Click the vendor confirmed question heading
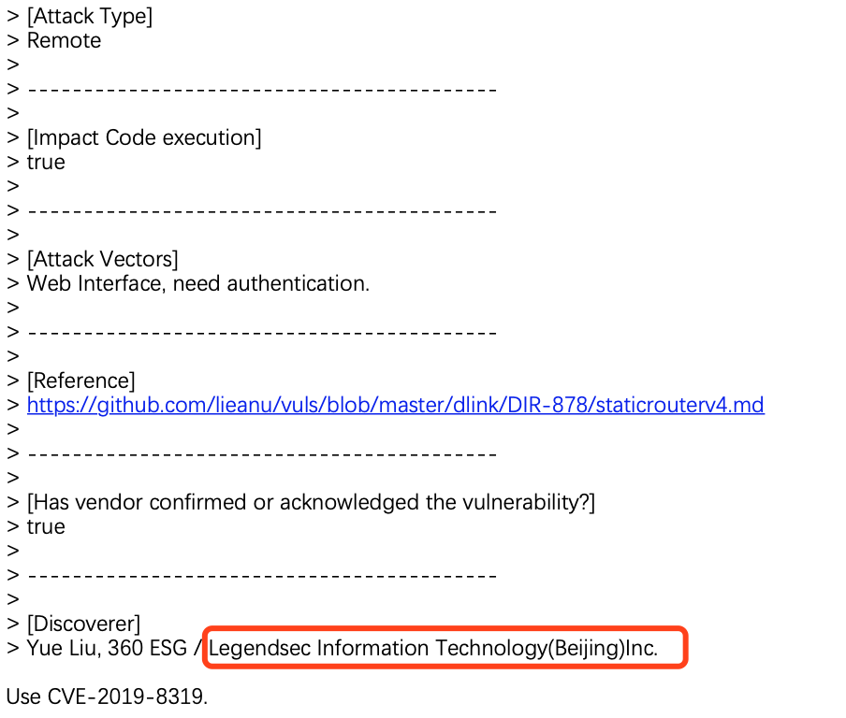The height and width of the screenshot is (718, 846). pyautogui.click(x=311, y=502)
